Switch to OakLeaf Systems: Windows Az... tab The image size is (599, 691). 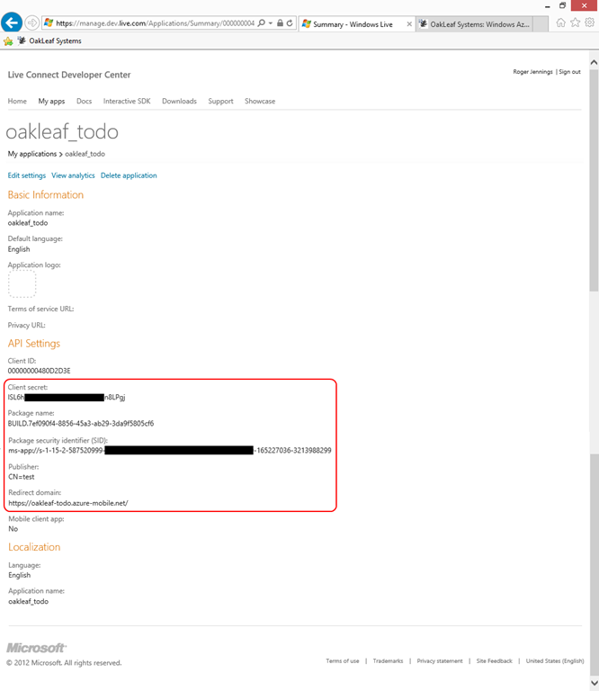(474, 24)
